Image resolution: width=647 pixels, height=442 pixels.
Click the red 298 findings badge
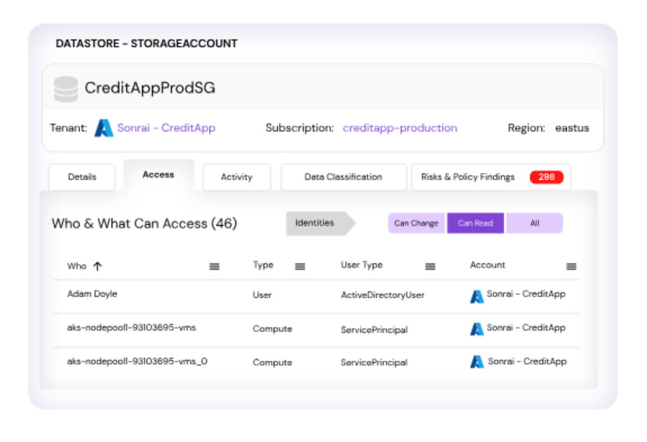pyautogui.click(x=546, y=177)
